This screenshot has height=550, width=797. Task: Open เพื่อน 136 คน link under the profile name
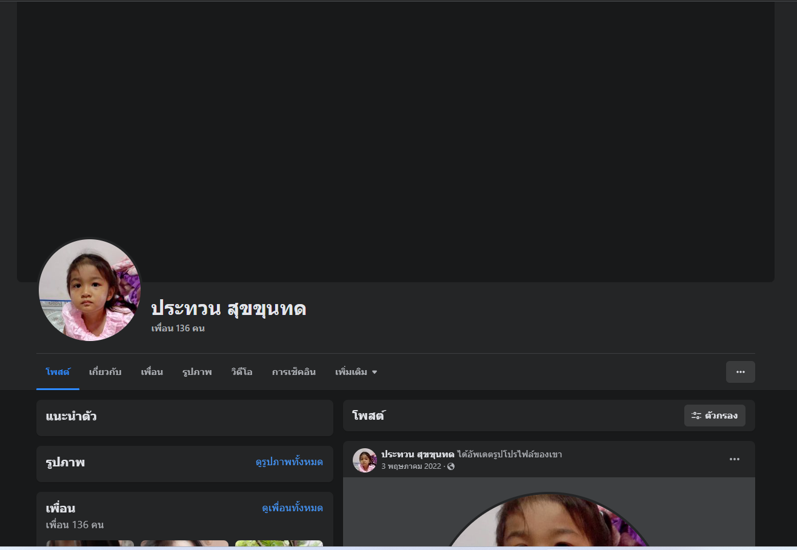coord(178,328)
